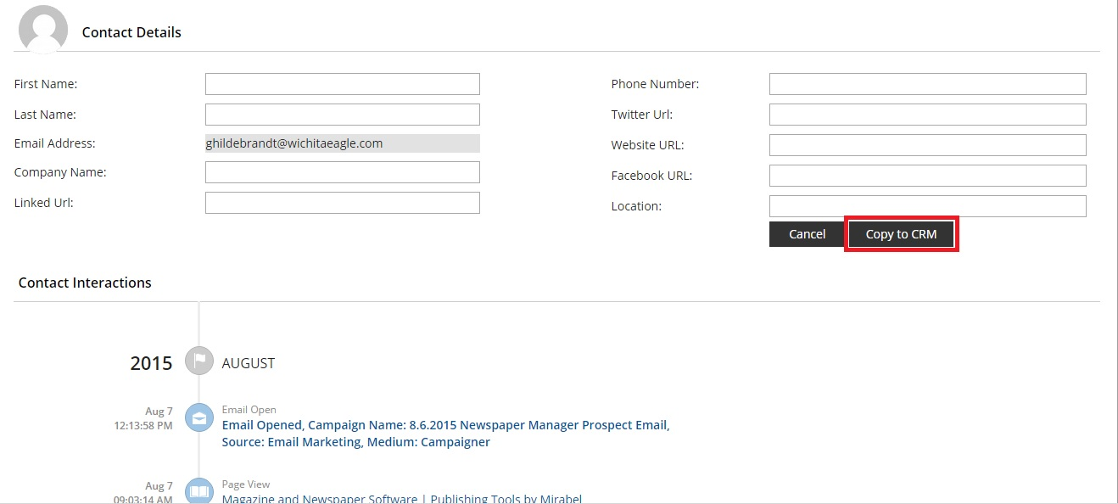1118x504 pixels.
Task: Click the Linked Url text box
Action: (x=343, y=203)
